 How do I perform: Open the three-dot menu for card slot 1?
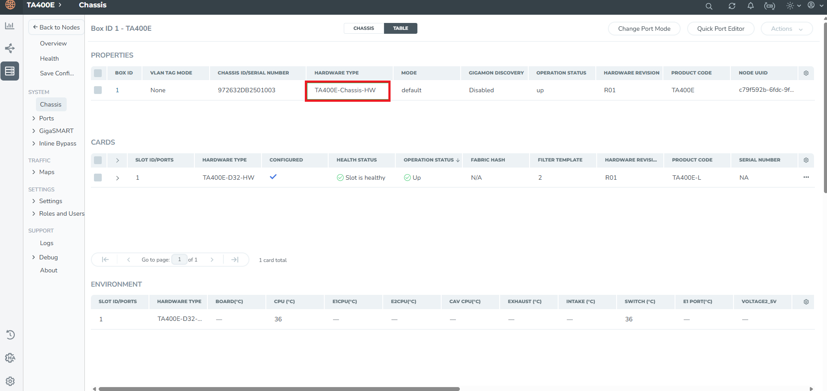(806, 177)
